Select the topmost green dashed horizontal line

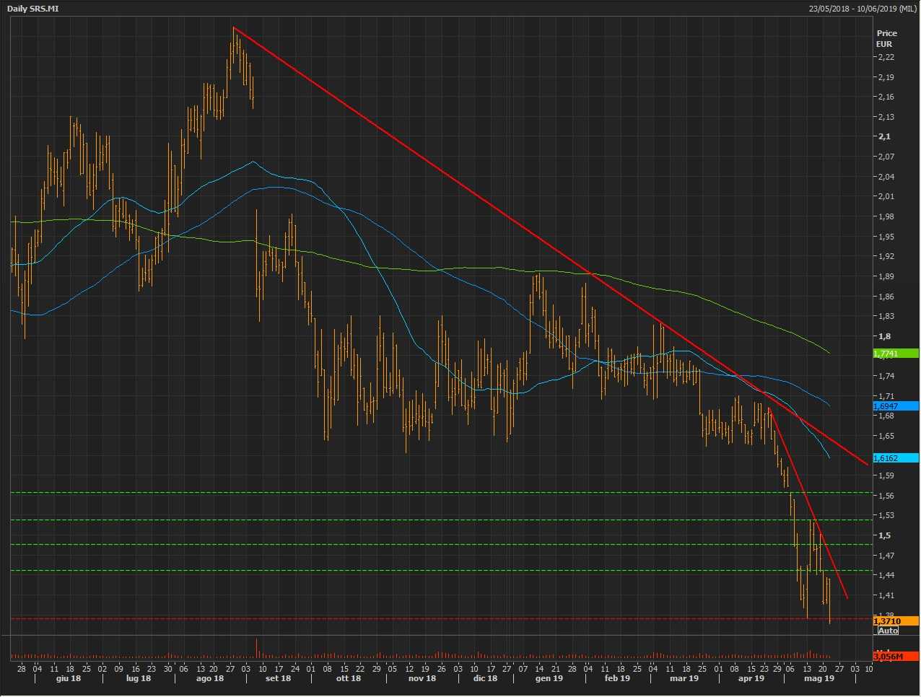433,493
